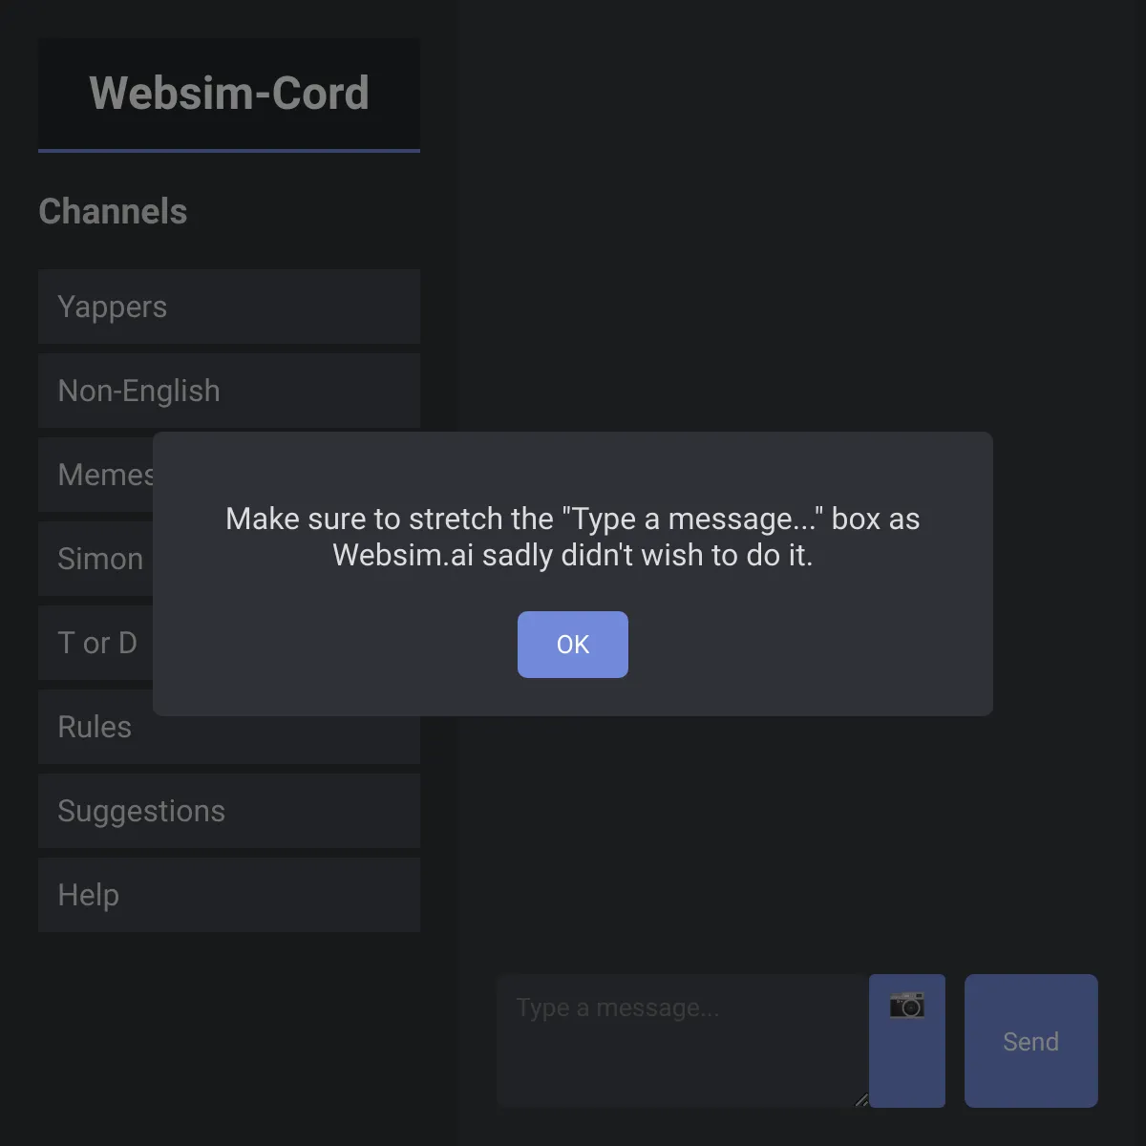Click the "Websim.ai sadly didn't wish" text line
Image resolution: width=1146 pixels, height=1146 pixels.
pyautogui.click(x=573, y=555)
